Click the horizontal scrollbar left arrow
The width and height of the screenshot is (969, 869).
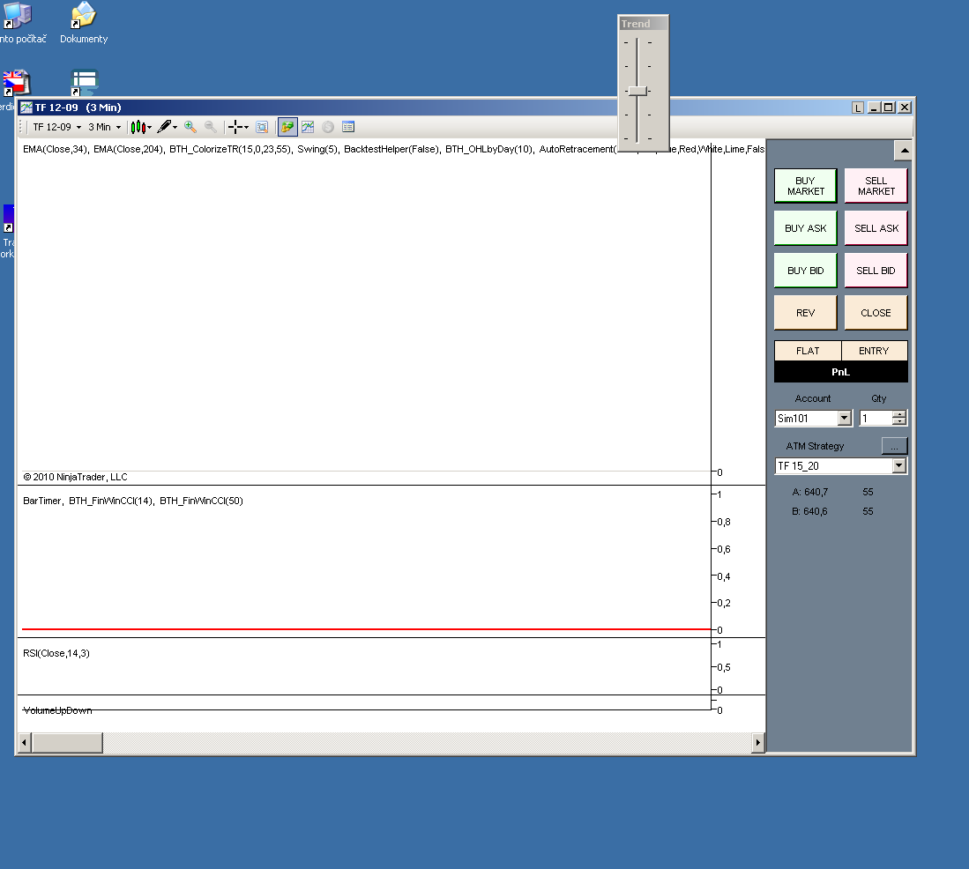(x=24, y=742)
